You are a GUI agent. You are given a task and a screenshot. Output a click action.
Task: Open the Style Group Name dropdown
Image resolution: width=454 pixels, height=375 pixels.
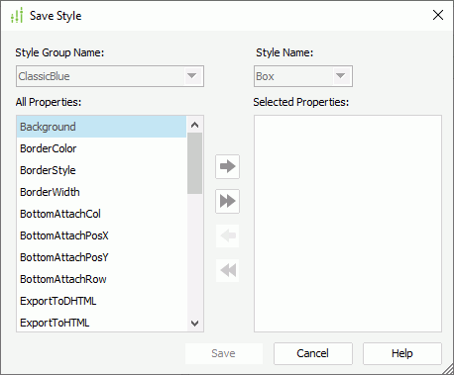[192, 76]
